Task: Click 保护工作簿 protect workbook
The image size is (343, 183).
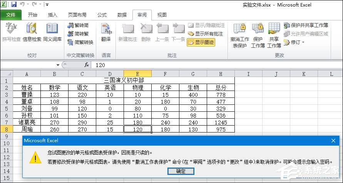Action: 258,35
